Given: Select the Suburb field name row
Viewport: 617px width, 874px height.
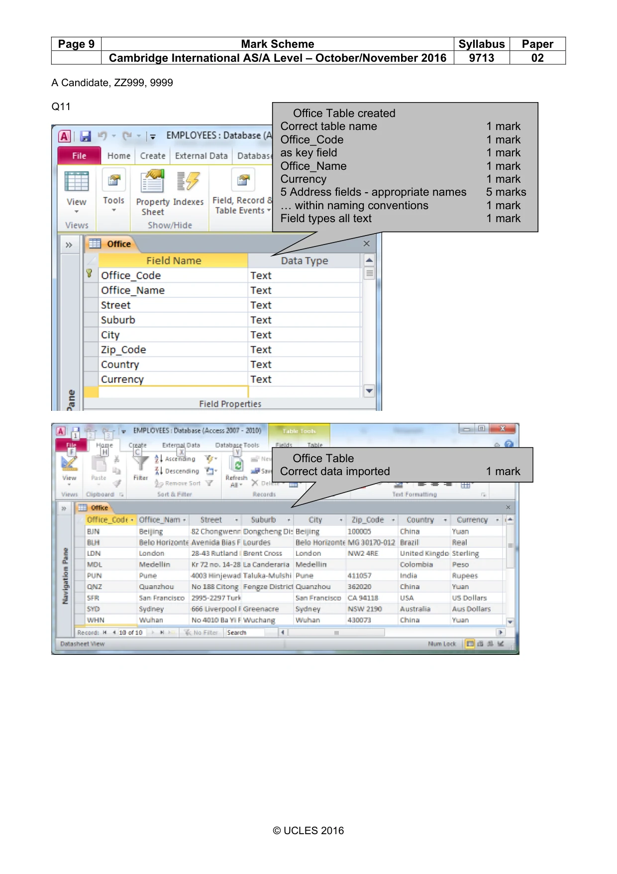Looking at the screenshot, I should 173,320.
